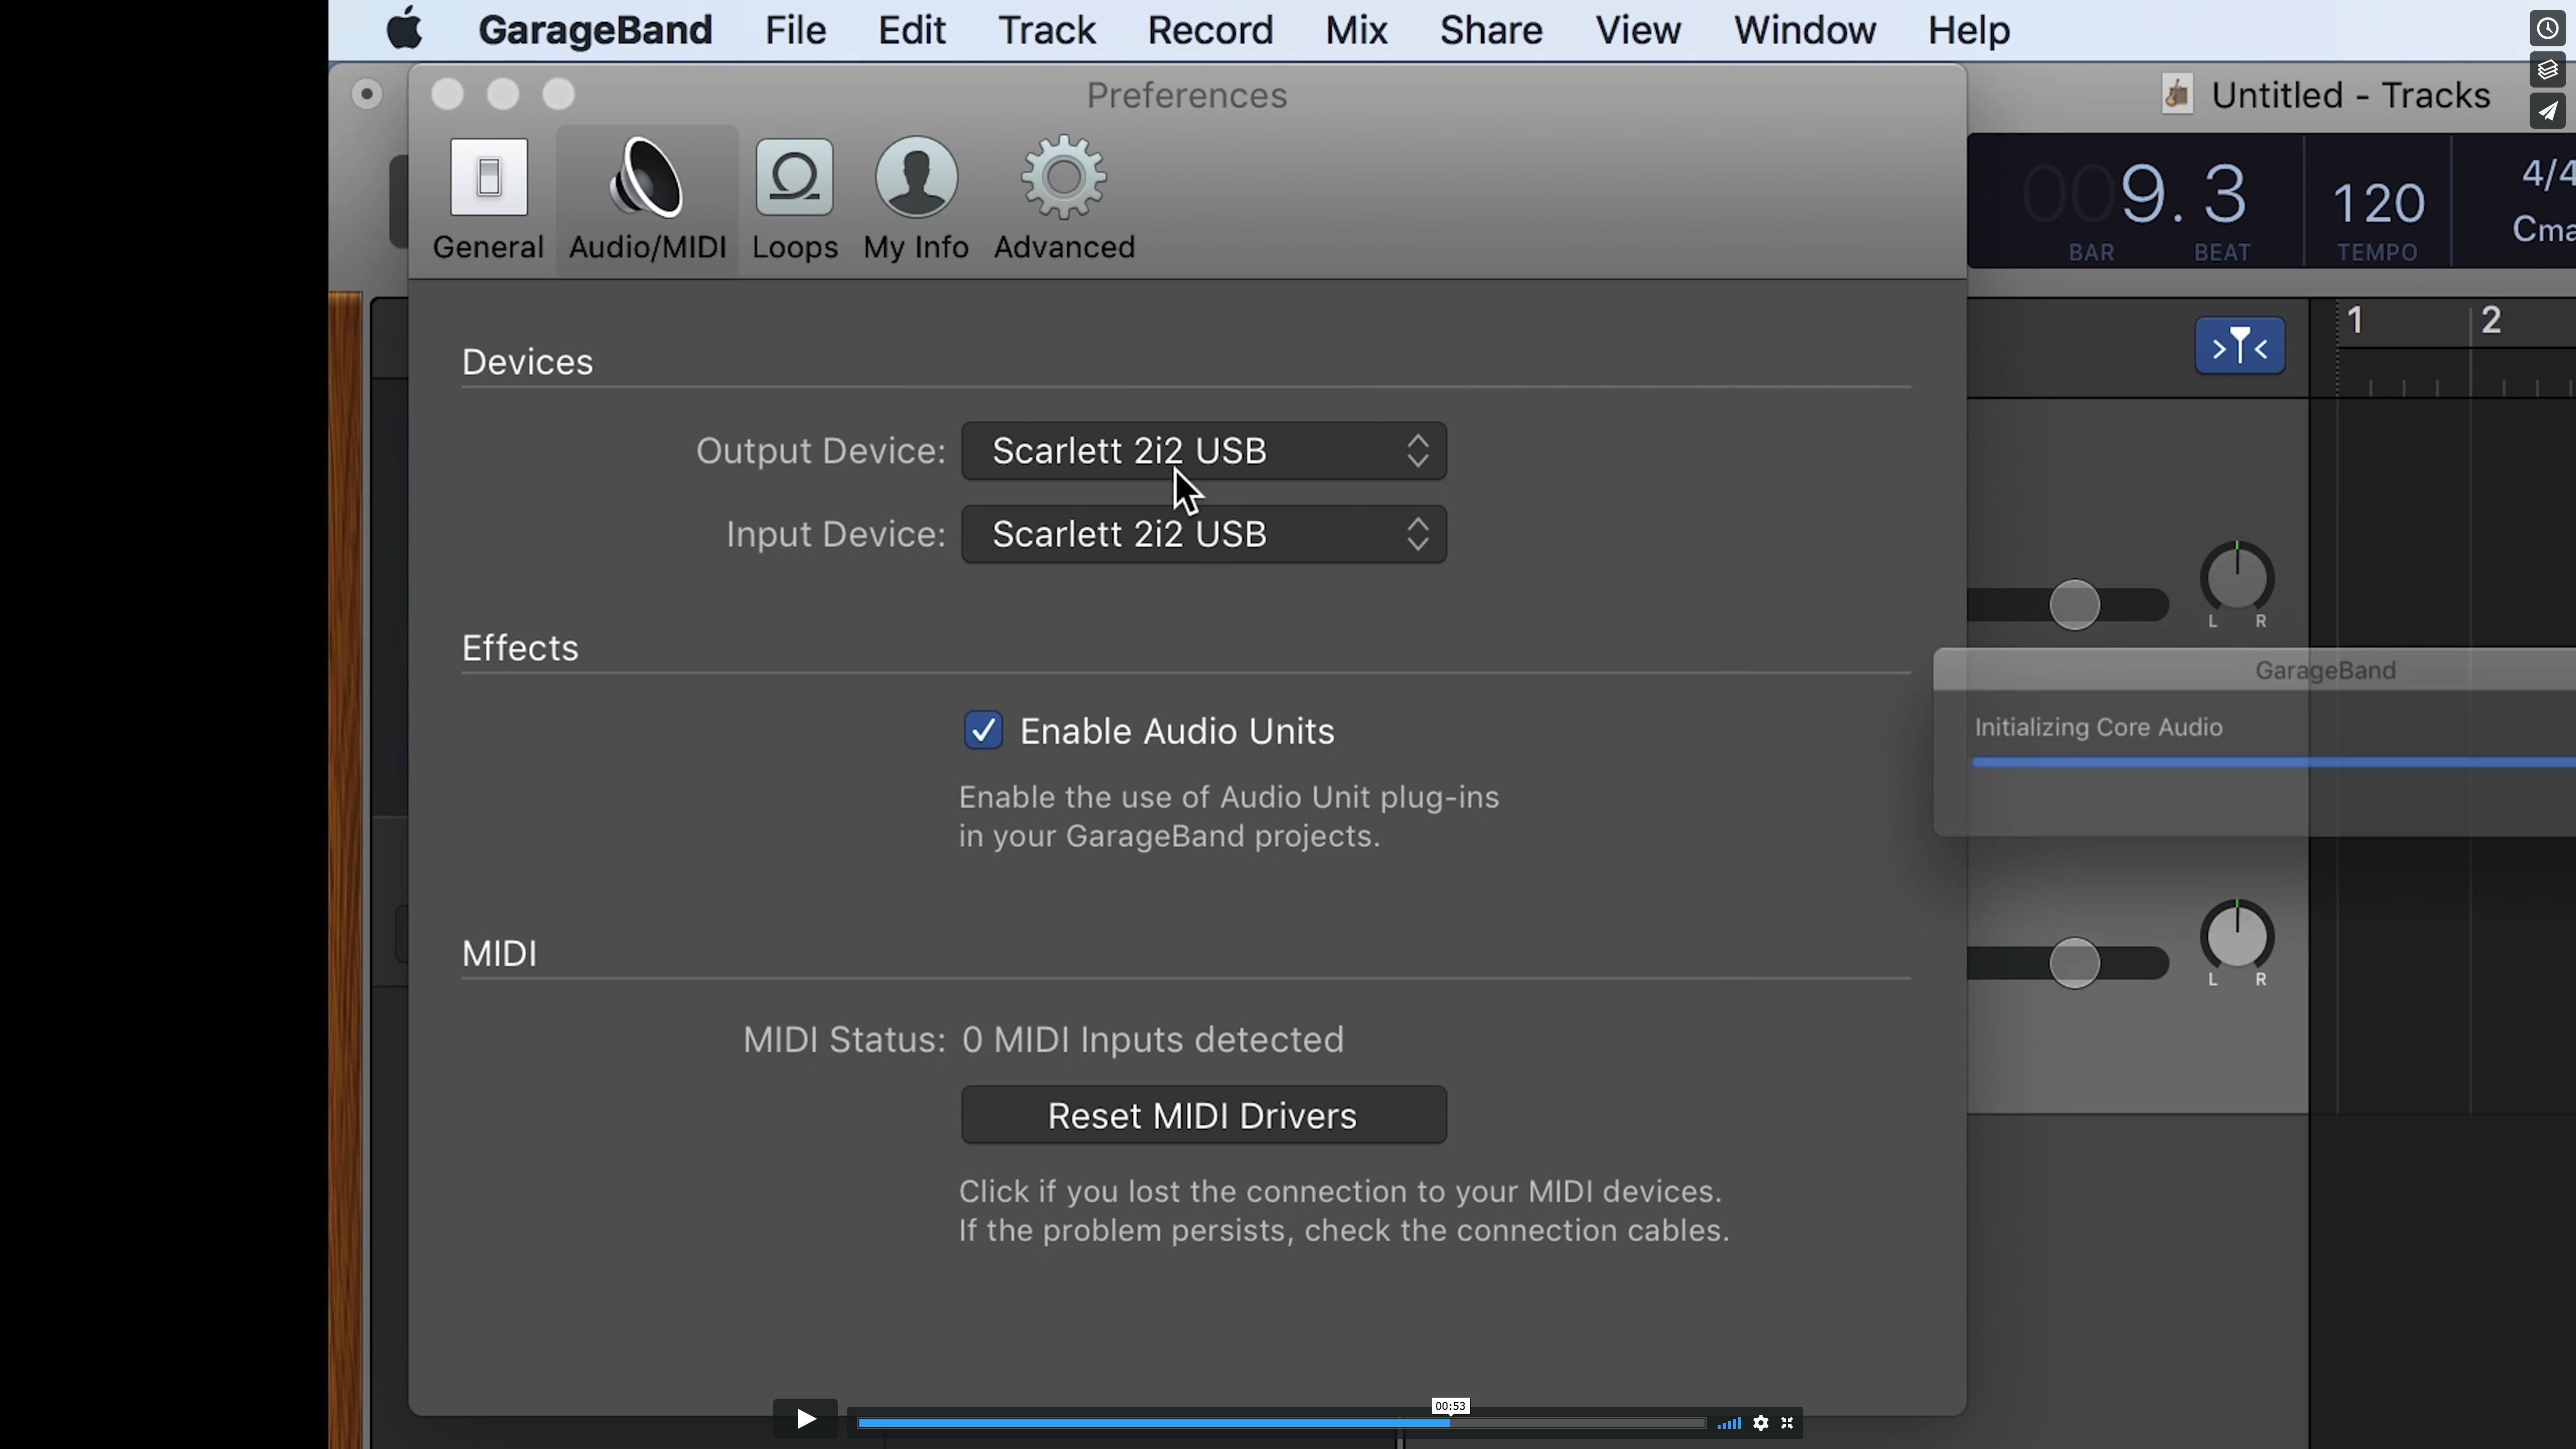Toggle the Enable Audio Units checkbox
This screenshot has width=2576, height=1449.
(x=983, y=731)
